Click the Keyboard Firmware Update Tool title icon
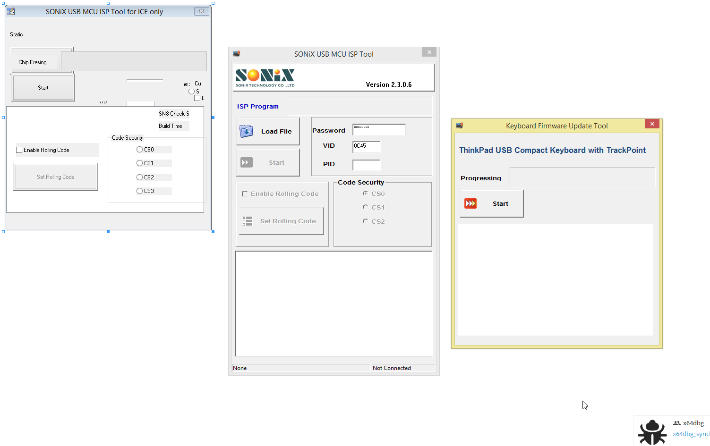 coord(459,126)
